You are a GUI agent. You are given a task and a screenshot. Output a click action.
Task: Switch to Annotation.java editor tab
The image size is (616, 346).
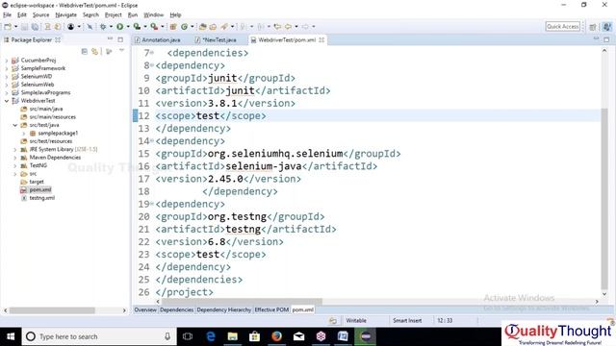click(x=158, y=40)
